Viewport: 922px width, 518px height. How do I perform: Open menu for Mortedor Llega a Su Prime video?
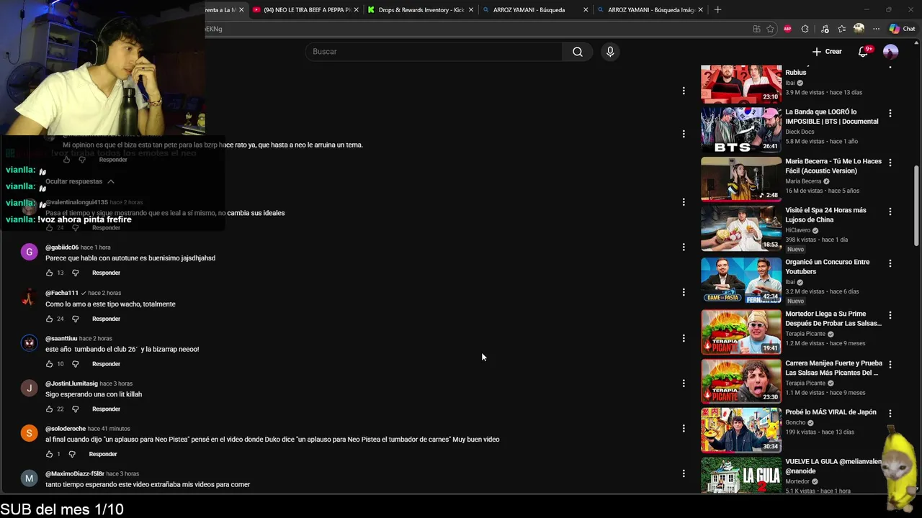890,315
